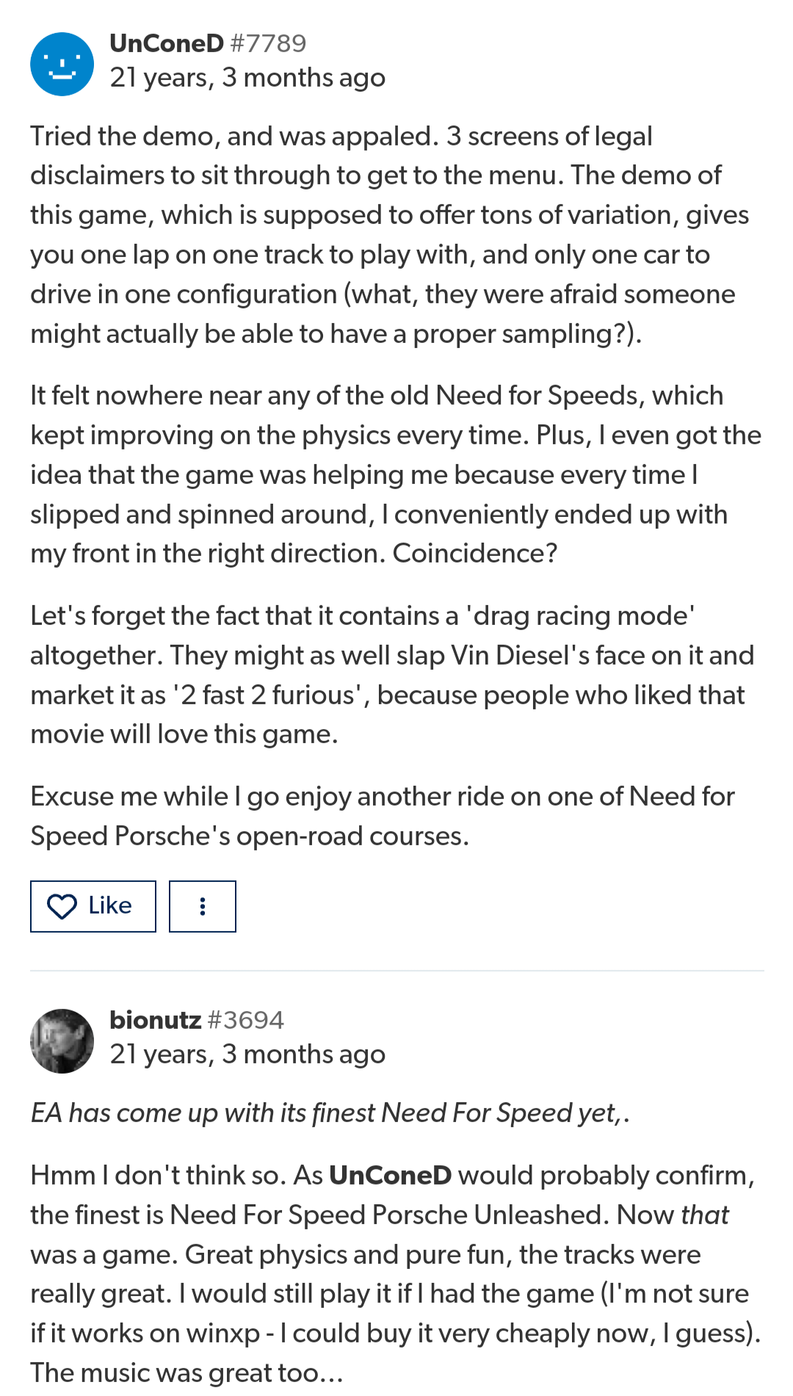Click post number #7789
Viewport: 793px width, 1396px height.
[268, 43]
